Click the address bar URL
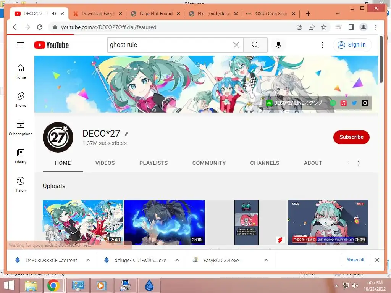Screen dimensions: 391x293 pyautogui.click(x=109, y=27)
